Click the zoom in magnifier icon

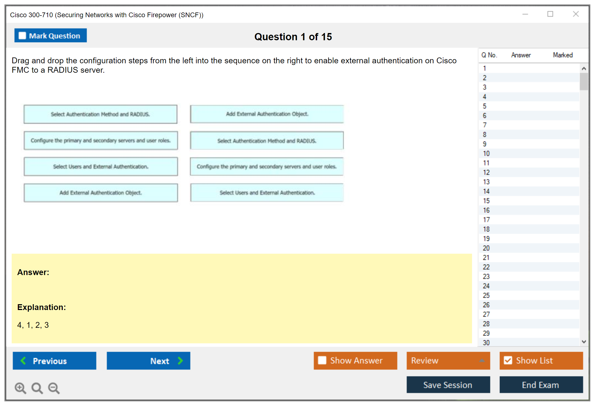point(20,388)
